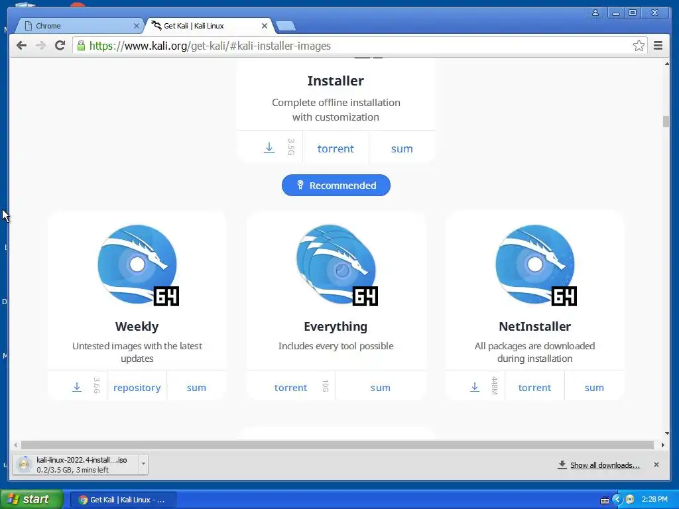Click the Weekly disc image
Viewport: 679px width, 509px height.
138,264
